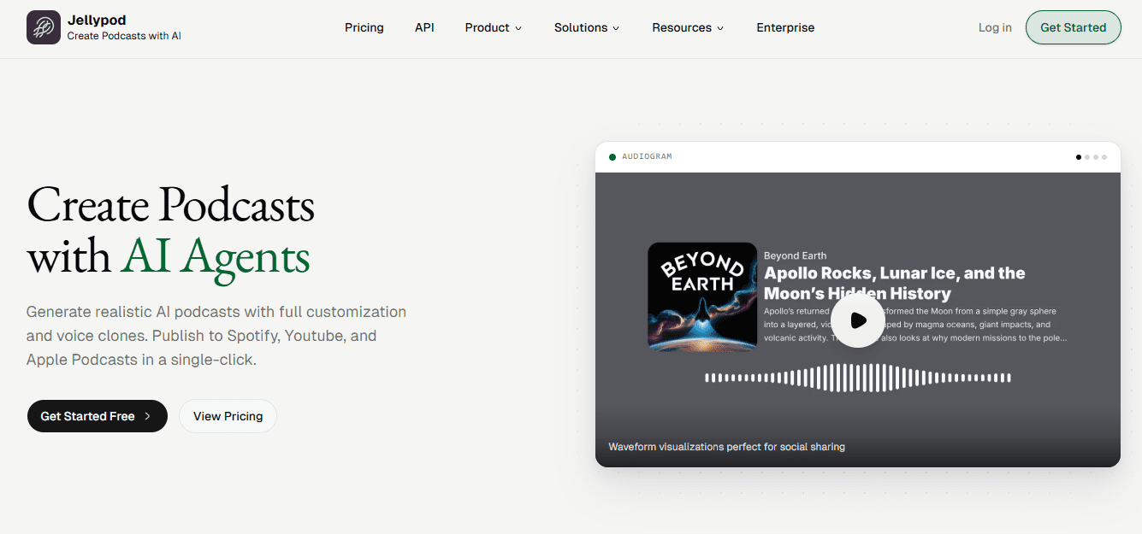This screenshot has height=534, width=1142.
Task: Click the Beyond Earth cover art
Action: pyautogui.click(x=702, y=296)
